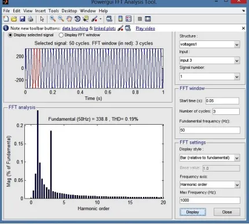Open the Display style dropdown
This screenshot has height=224, width=249.
point(210,158)
